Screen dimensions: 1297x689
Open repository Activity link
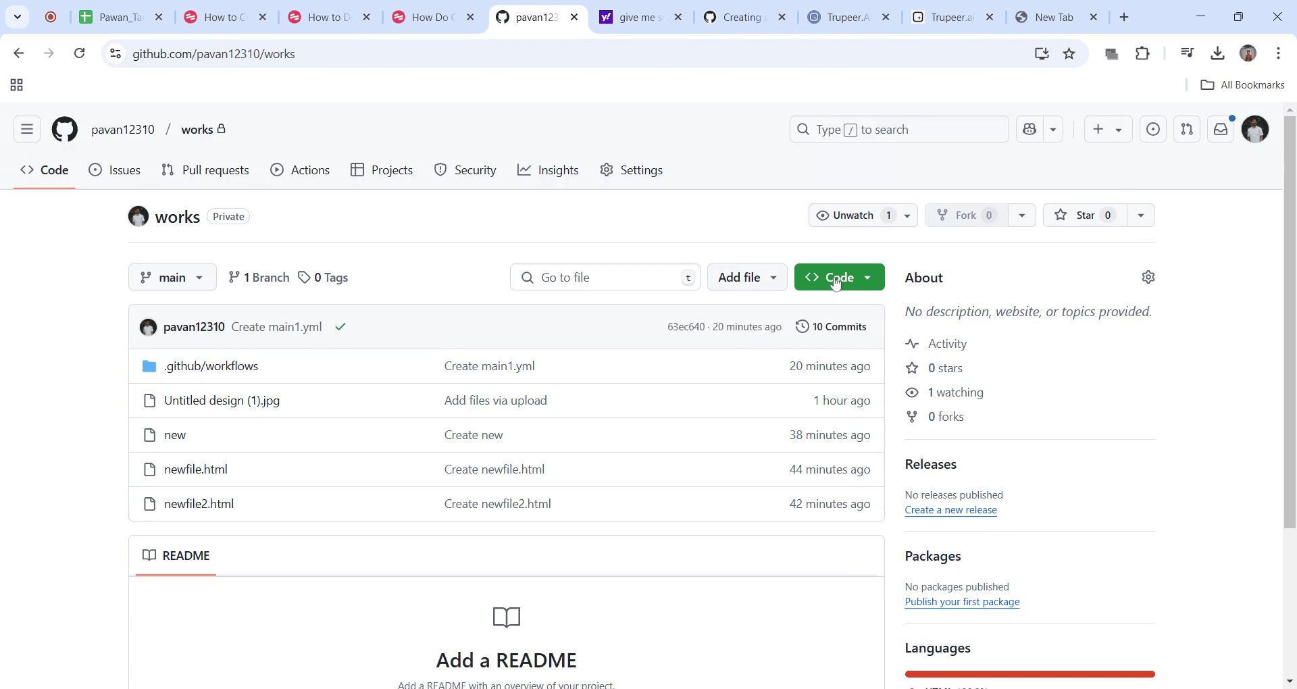(936, 344)
